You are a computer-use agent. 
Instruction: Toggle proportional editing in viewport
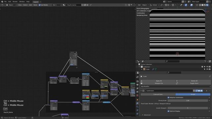point(173,5)
